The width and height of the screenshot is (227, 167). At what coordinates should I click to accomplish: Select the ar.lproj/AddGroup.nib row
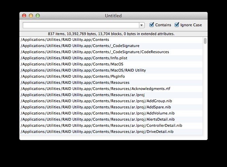pyautogui.click(x=111, y=101)
